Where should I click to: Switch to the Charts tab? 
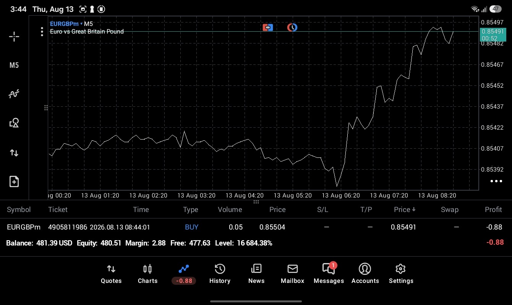pyautogui.click(x=147, y=274)
